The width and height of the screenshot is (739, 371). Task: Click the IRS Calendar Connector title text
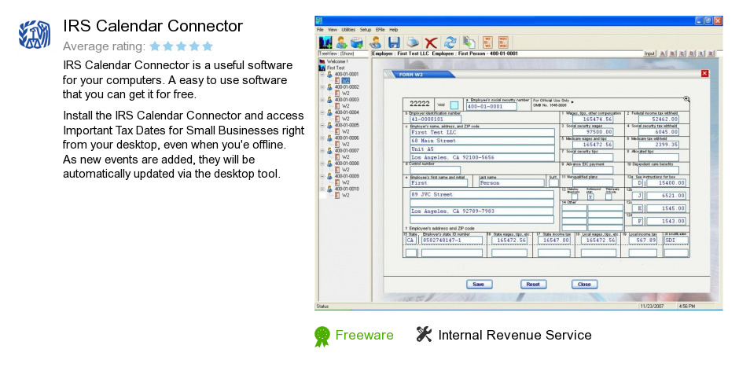pos(153,26)
